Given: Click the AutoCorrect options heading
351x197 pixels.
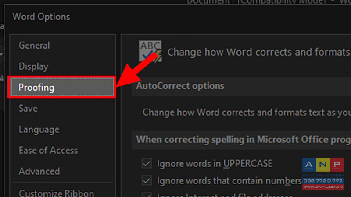Looking at the screenshot, I should click(x=180, y=86).
